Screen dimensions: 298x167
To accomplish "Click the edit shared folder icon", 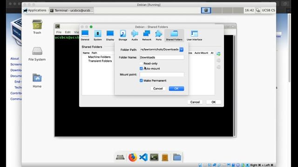I will 218,61.
